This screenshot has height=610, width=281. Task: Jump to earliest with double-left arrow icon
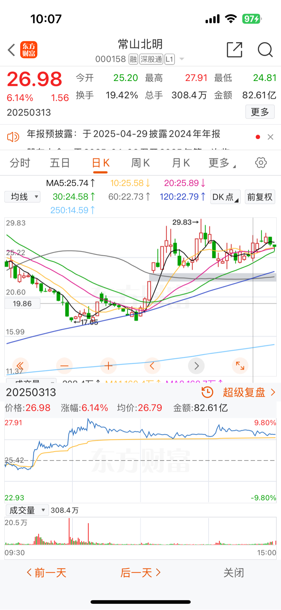click(20, 366)
